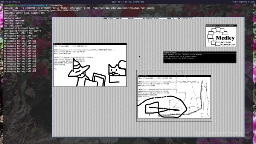Viewport: 256px width, 144px height.
Task: Click the './run-medley' command in the terminal
Action: 55,5
